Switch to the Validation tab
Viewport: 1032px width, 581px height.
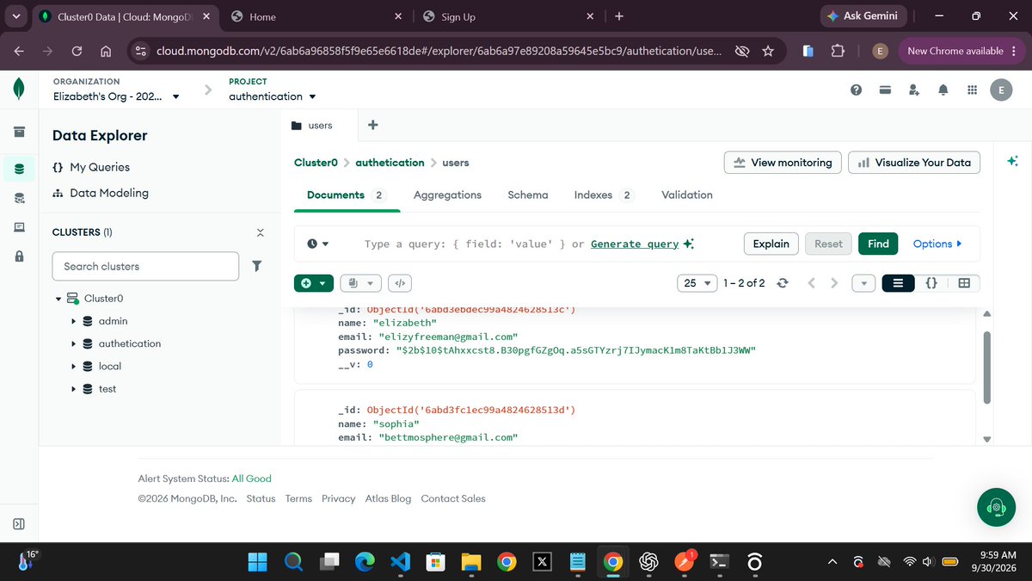point(687,195)
